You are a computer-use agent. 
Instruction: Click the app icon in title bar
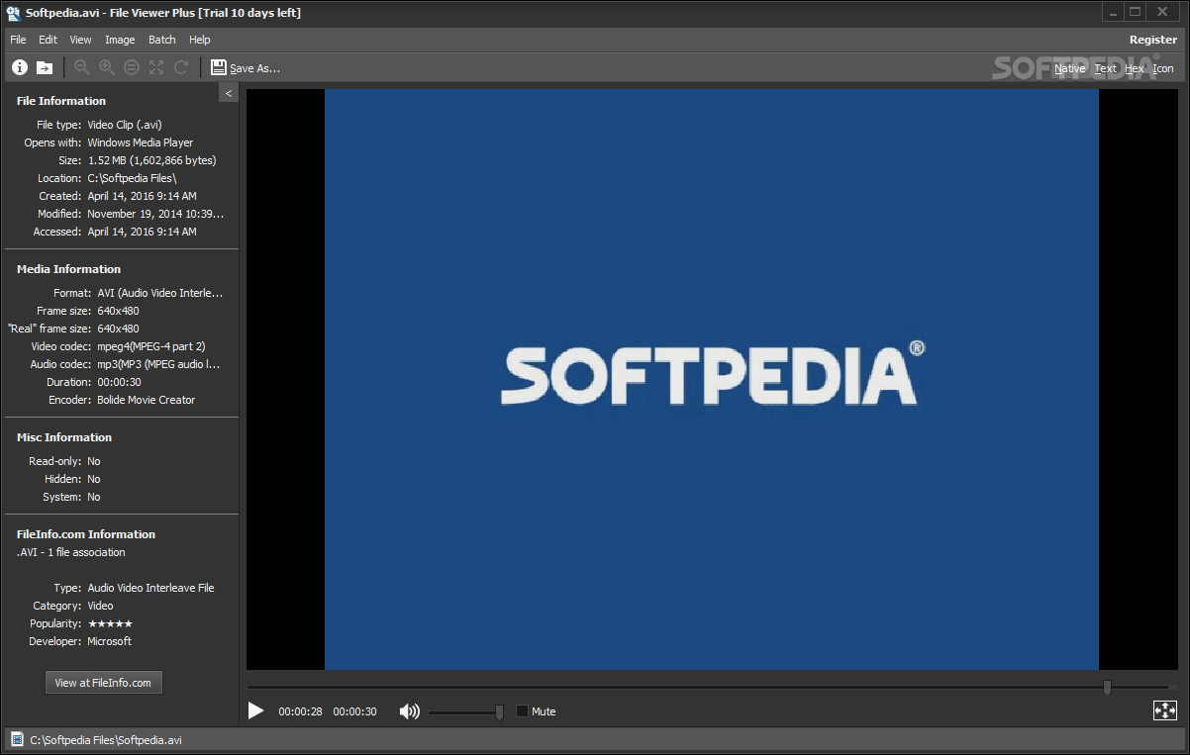[13, 13]
